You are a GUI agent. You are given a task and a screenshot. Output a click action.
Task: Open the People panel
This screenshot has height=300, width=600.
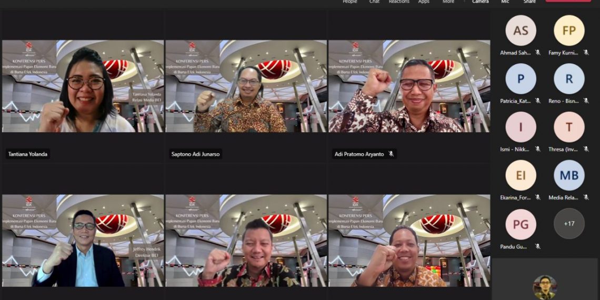click(x=350, y=2)
